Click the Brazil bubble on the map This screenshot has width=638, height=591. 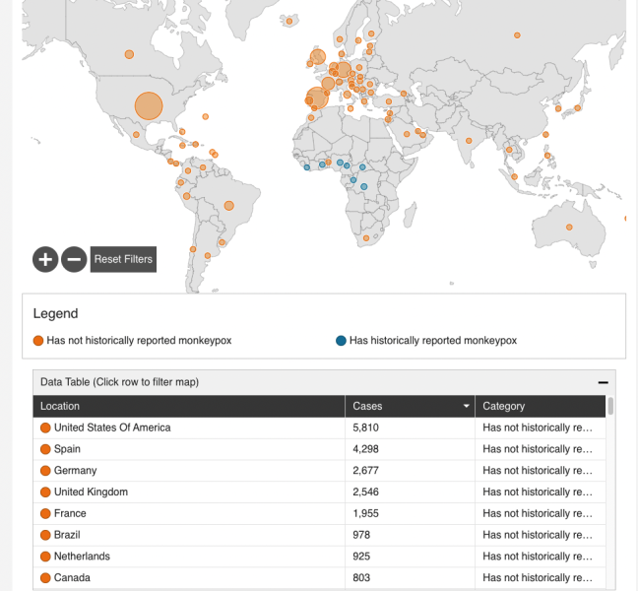tap(229, 206)
